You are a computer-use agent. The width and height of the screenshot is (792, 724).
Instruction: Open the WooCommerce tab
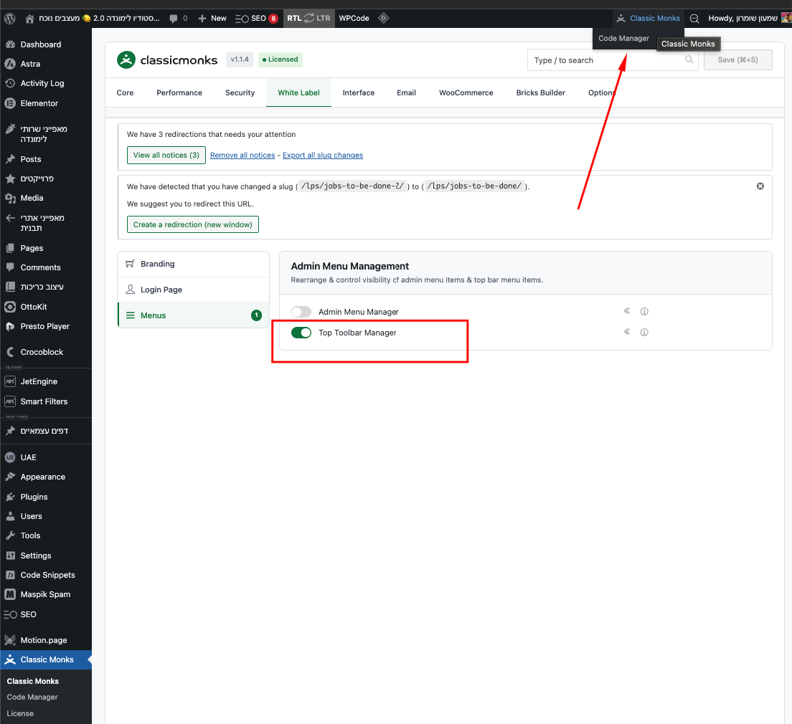(x=466, y=92)
